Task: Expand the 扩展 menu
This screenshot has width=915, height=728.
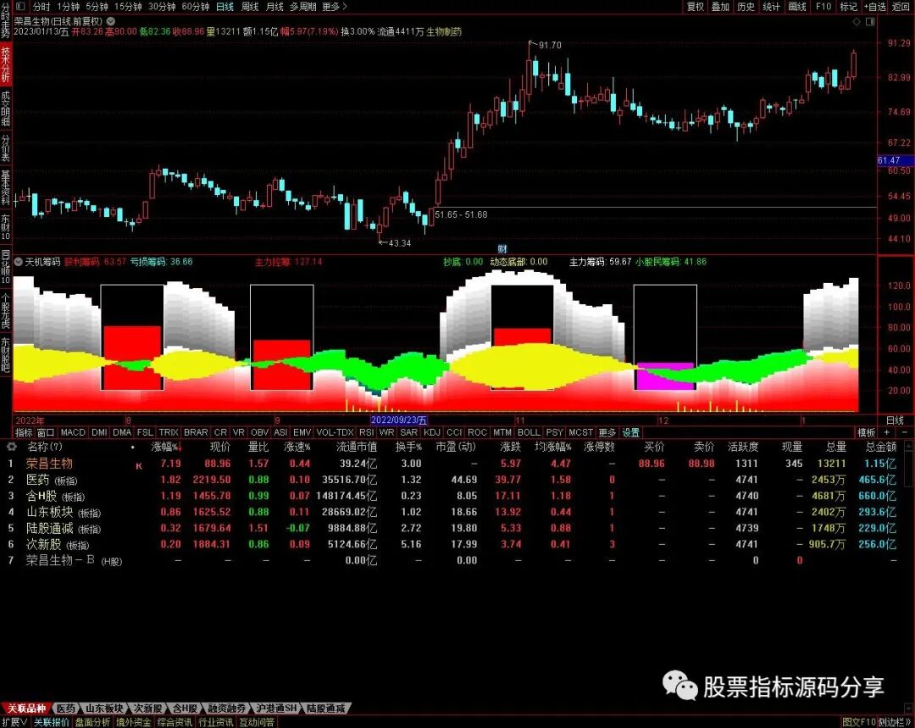Action: [x=14, y=722]
